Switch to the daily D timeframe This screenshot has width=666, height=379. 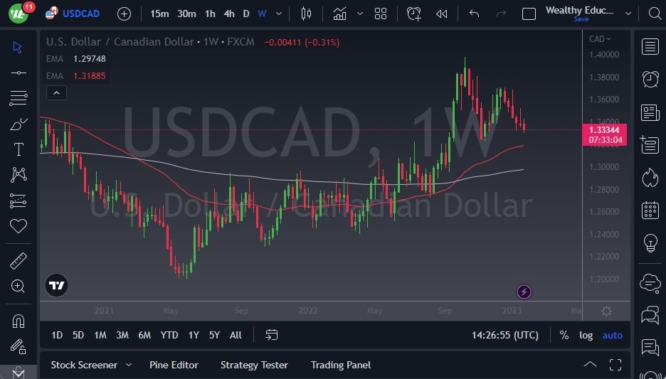coord(246,14)
